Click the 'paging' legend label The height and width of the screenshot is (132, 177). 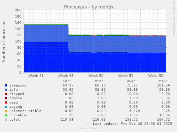point(16,107)
